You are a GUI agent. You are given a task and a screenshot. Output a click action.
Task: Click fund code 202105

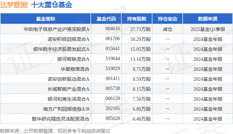(113, 108)
